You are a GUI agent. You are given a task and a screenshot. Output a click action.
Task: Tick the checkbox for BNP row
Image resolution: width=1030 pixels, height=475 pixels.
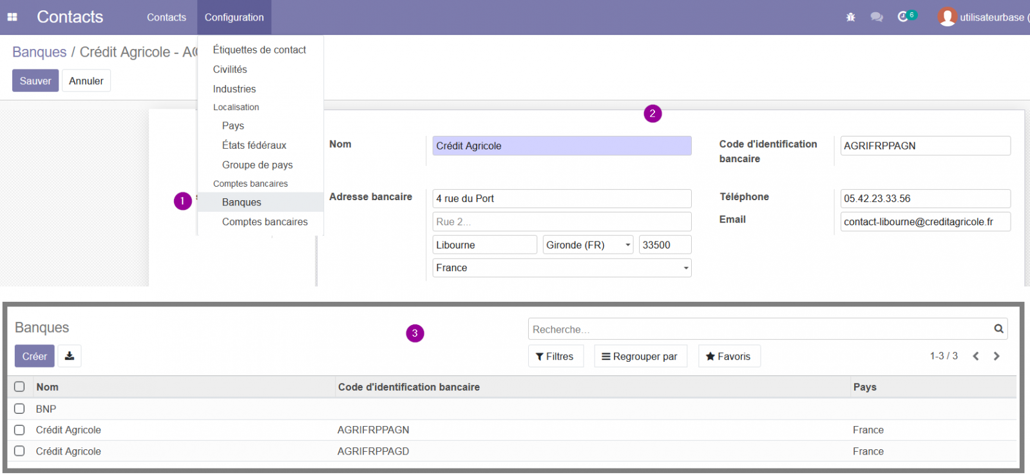point(19,409)
